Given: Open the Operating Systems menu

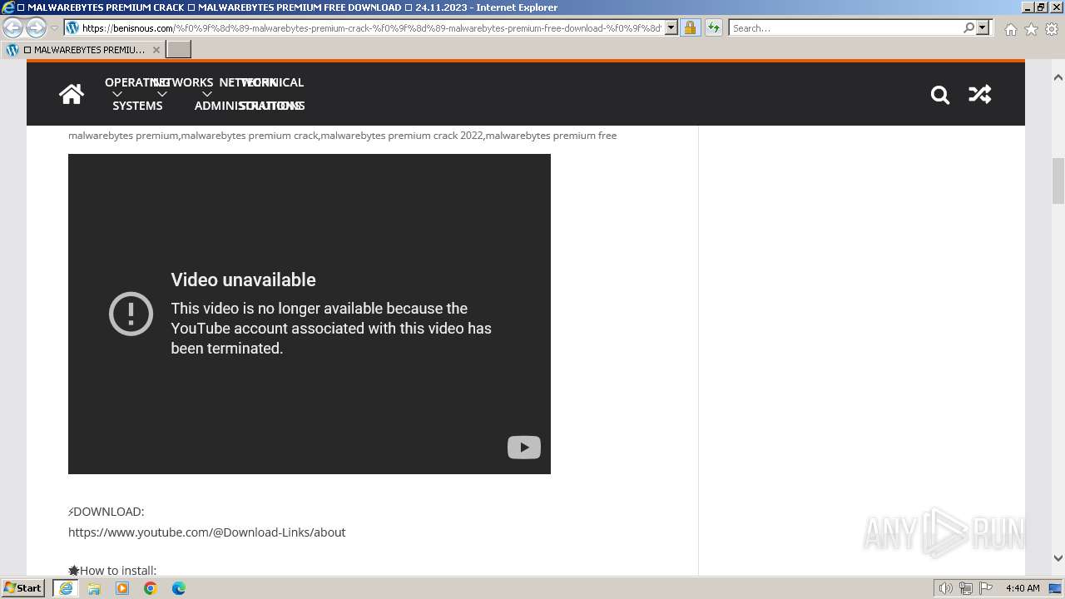Looking at the screenshot, I should (137, 94).
